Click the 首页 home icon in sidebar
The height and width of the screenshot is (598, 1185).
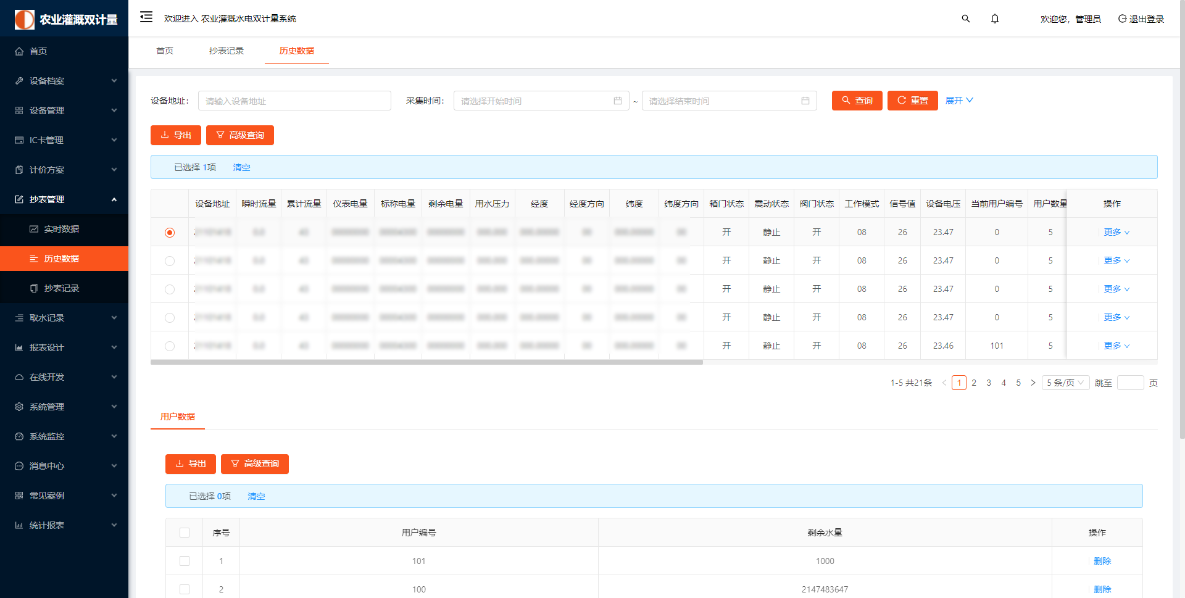(x=19, y=51)
